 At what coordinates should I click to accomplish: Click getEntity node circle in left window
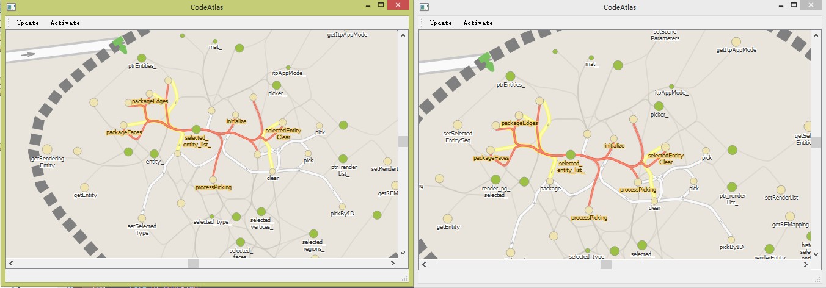pos(85,187)
